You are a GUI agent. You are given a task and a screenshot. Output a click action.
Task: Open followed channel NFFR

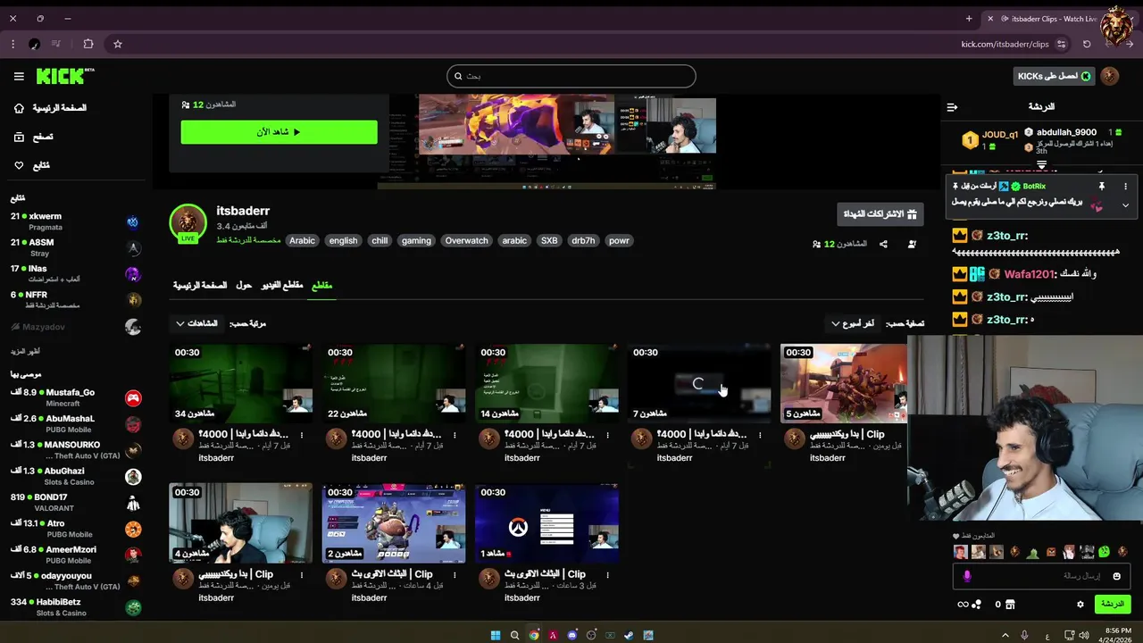coord(75,299)
